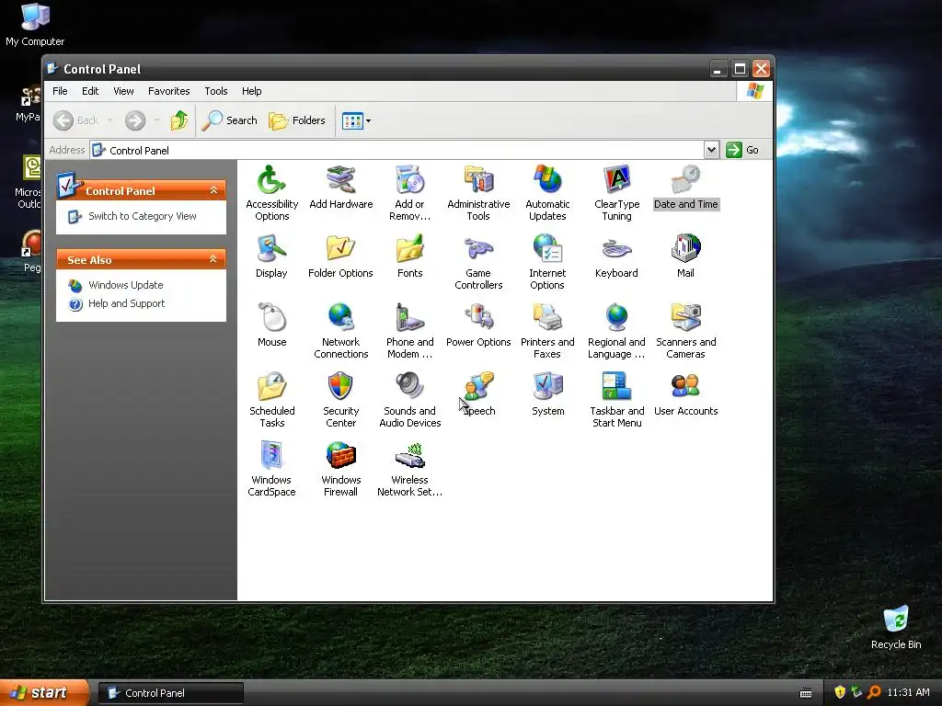Open the Windows Update link
942x706 pixels.
(x=125, y=285)
